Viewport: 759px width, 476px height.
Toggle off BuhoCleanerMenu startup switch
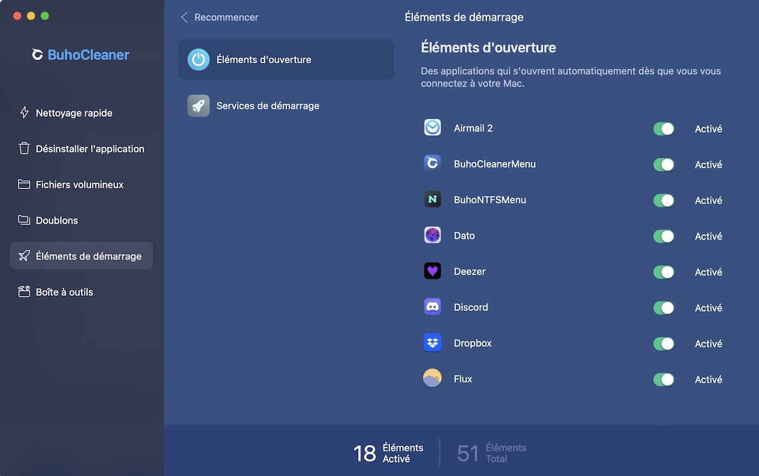[663, 164]
